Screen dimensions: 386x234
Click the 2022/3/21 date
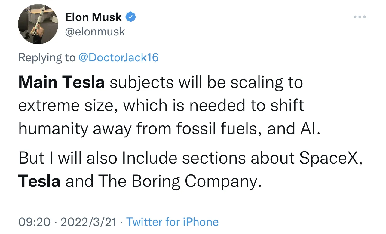point(88,222)
